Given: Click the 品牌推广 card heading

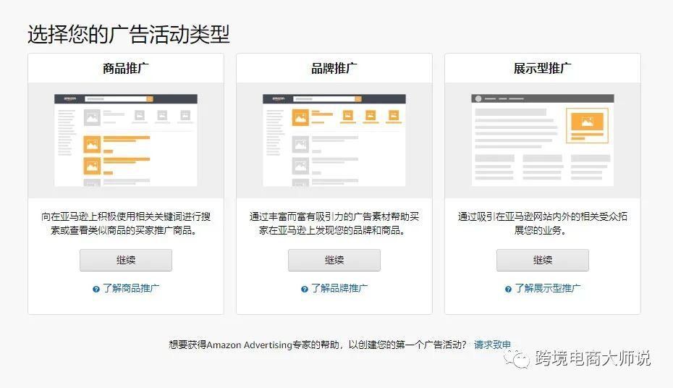Looking at the screenshot, I should tap(334, 68).
